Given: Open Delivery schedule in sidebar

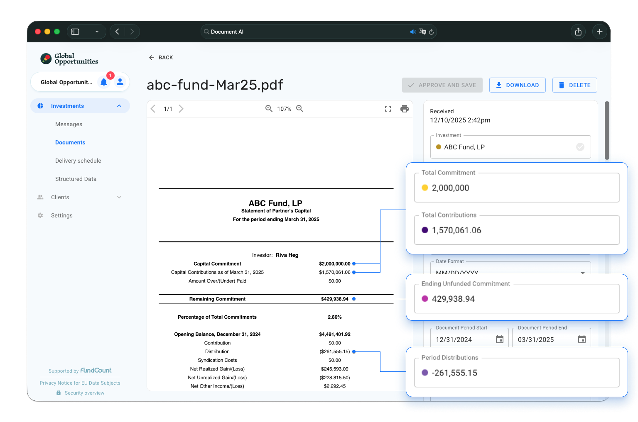Looking at the screenshot, I should [x=78, y=161].
